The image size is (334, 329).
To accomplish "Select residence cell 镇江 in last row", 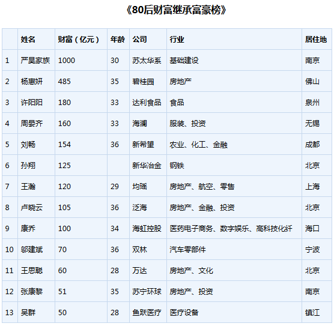I will (312, 313).
